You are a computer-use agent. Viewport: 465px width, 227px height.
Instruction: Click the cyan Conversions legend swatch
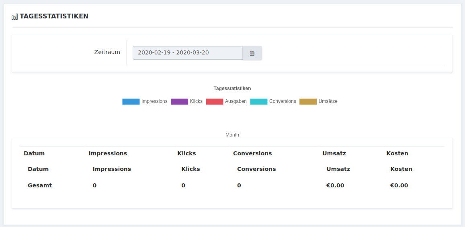258,102
